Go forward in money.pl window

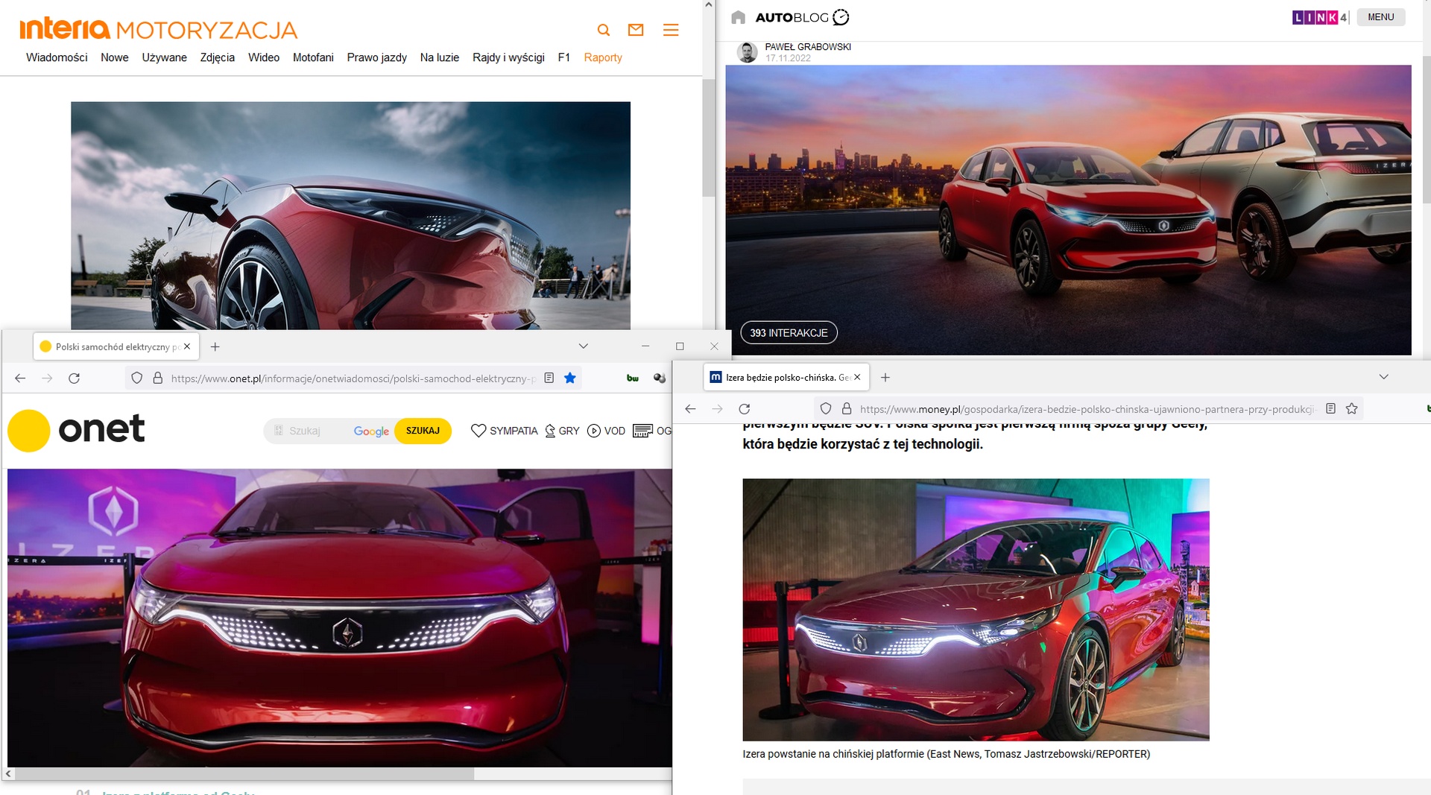(717, 409)
